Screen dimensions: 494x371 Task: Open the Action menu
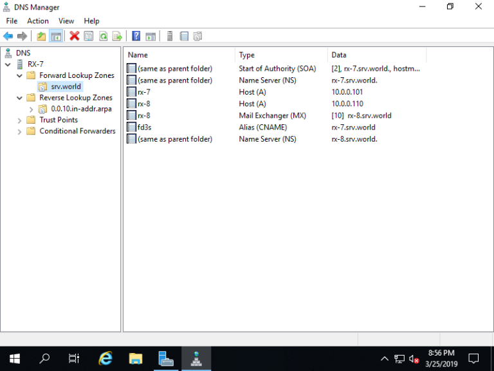click(38, 21)
